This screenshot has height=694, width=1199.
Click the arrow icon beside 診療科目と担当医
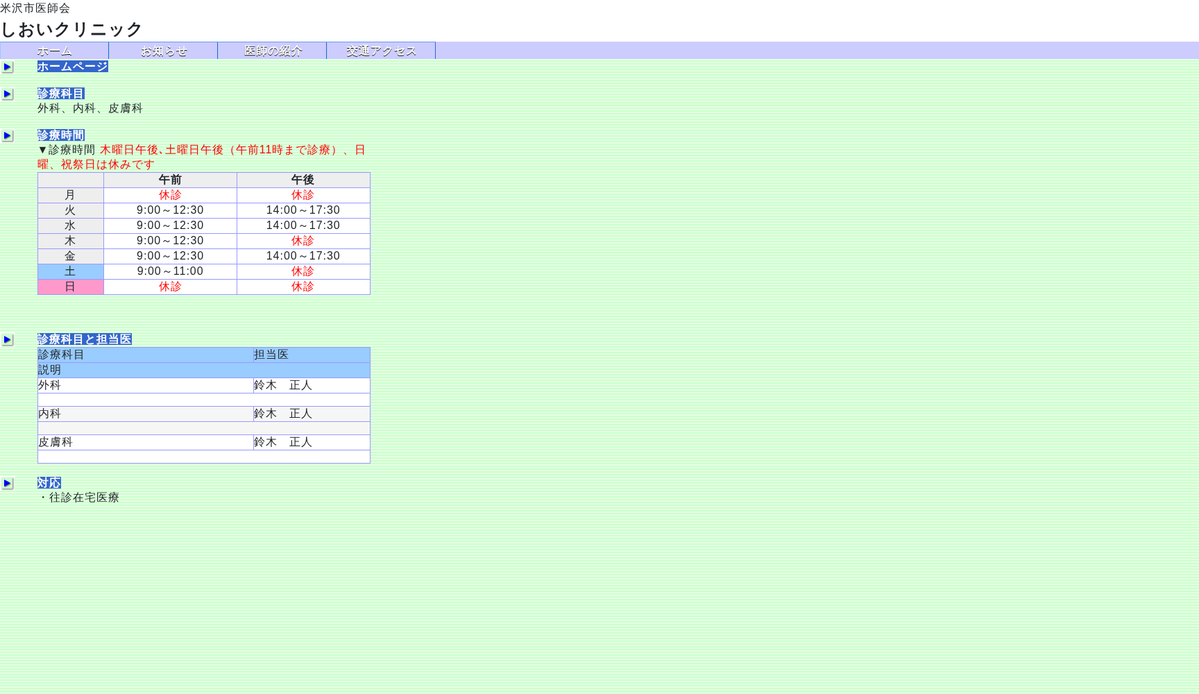[8, 340]
